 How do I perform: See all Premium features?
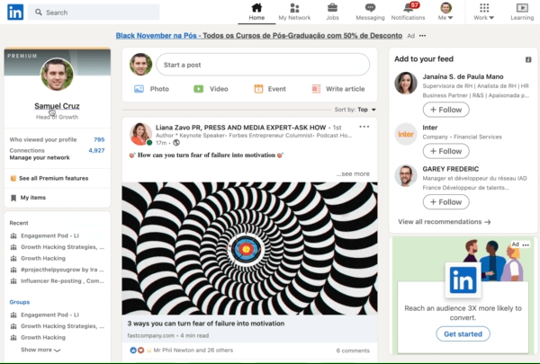[x=49, y=178]
